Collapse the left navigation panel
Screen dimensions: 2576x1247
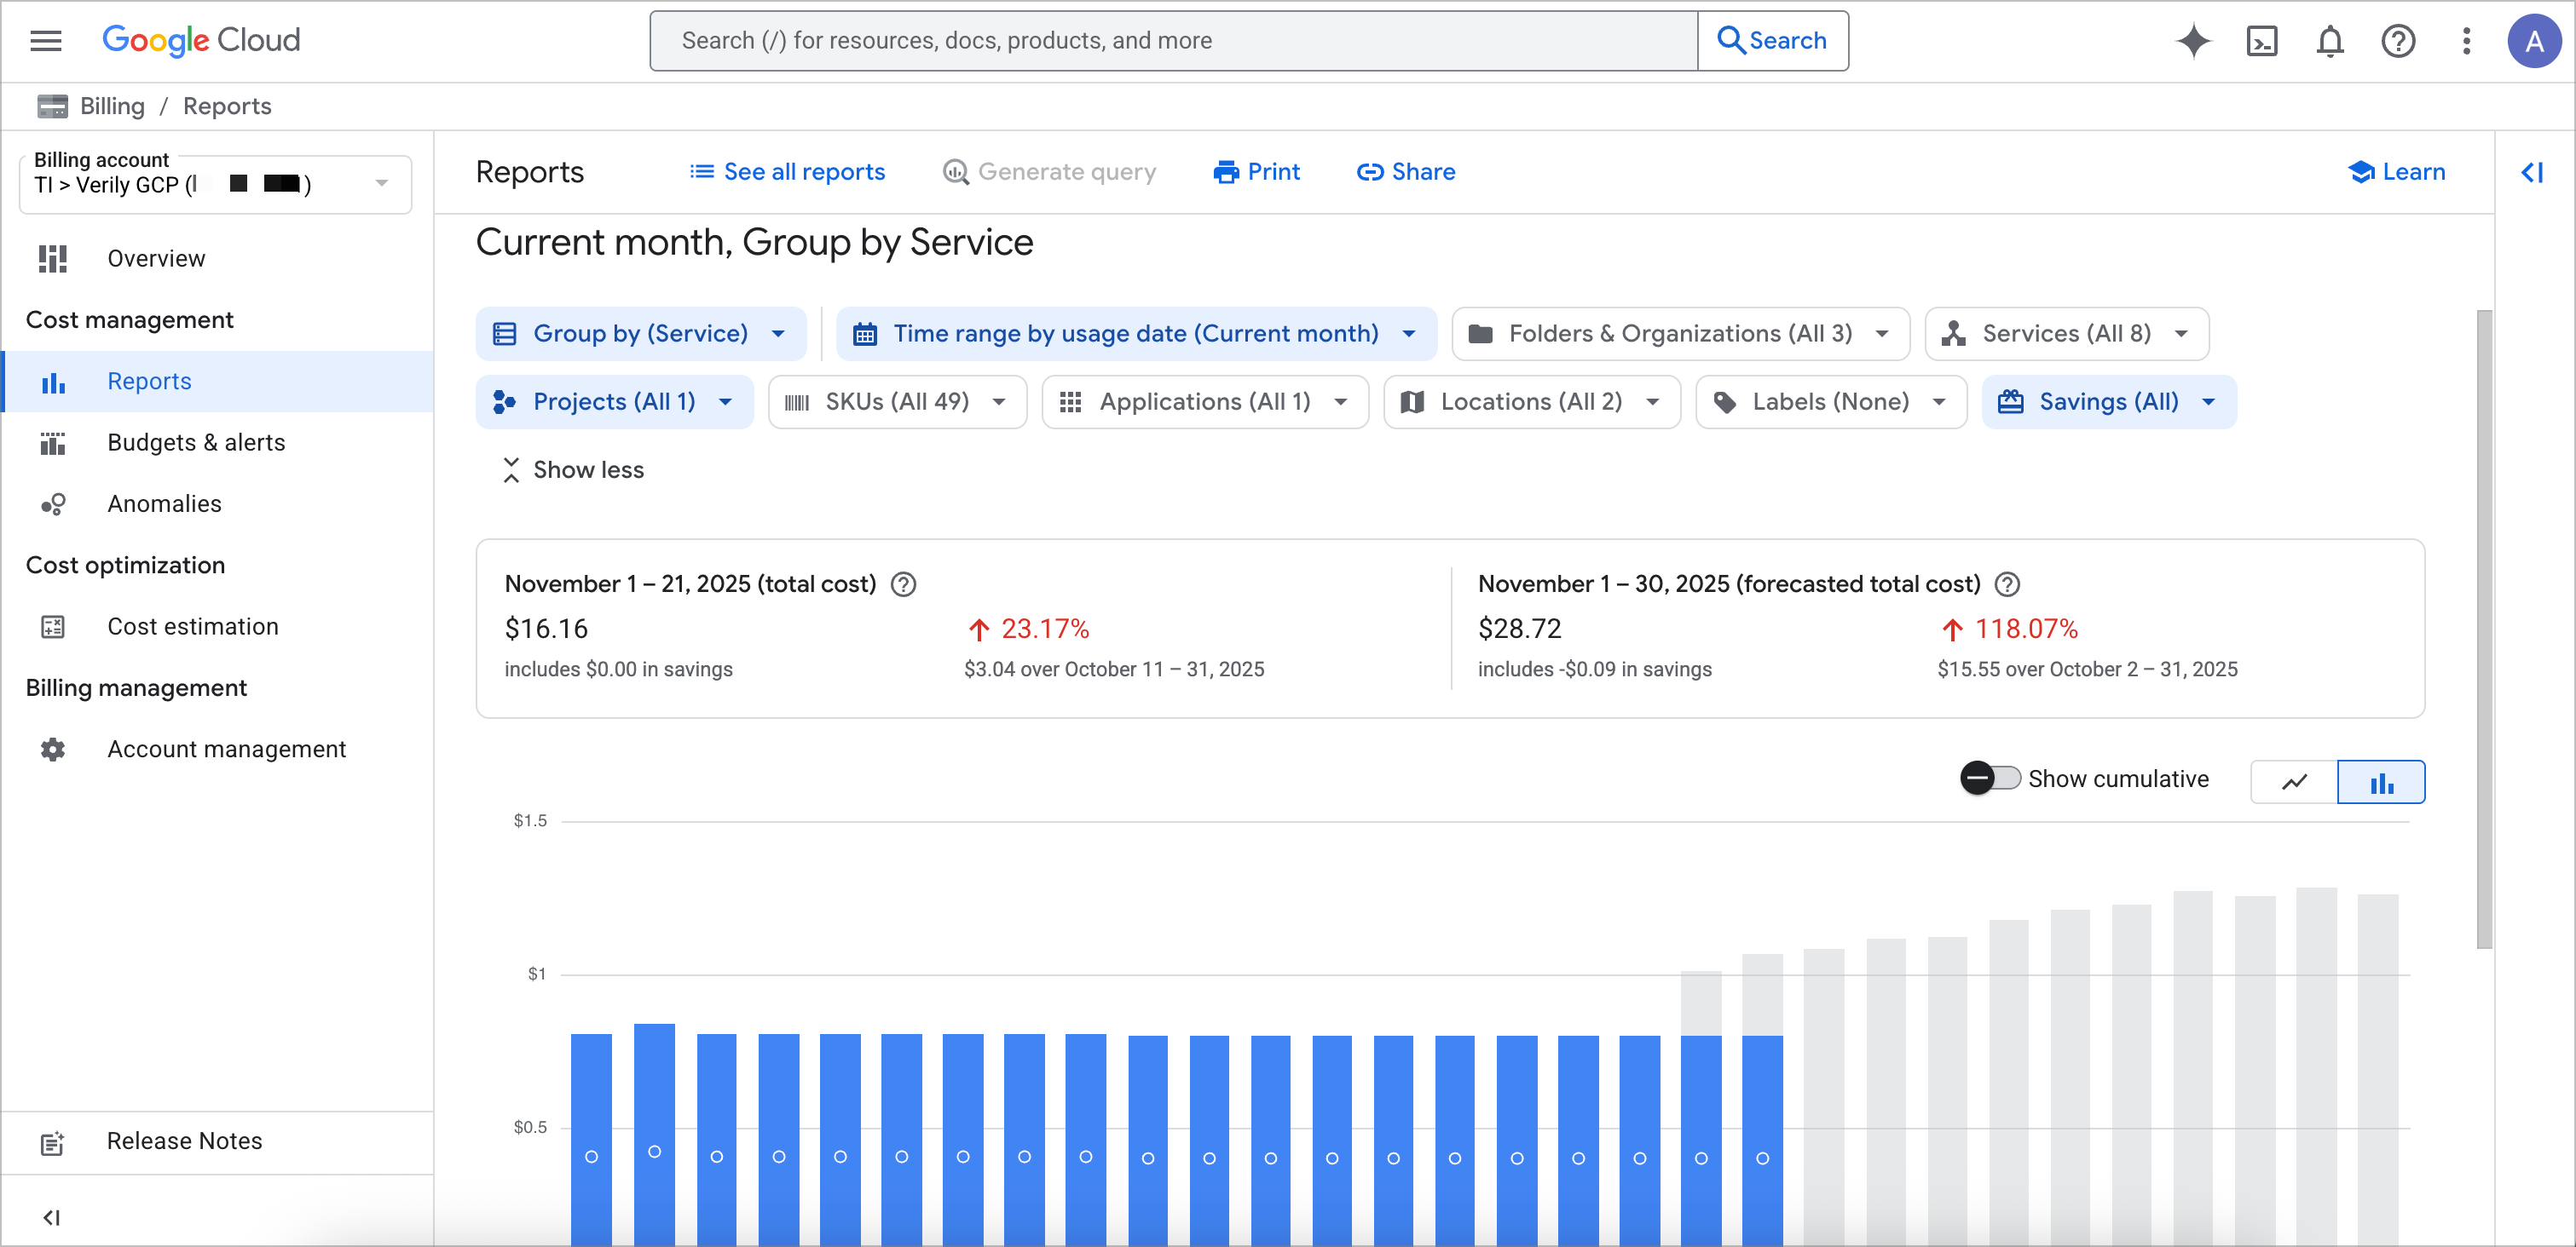[x=52, y=1217]
